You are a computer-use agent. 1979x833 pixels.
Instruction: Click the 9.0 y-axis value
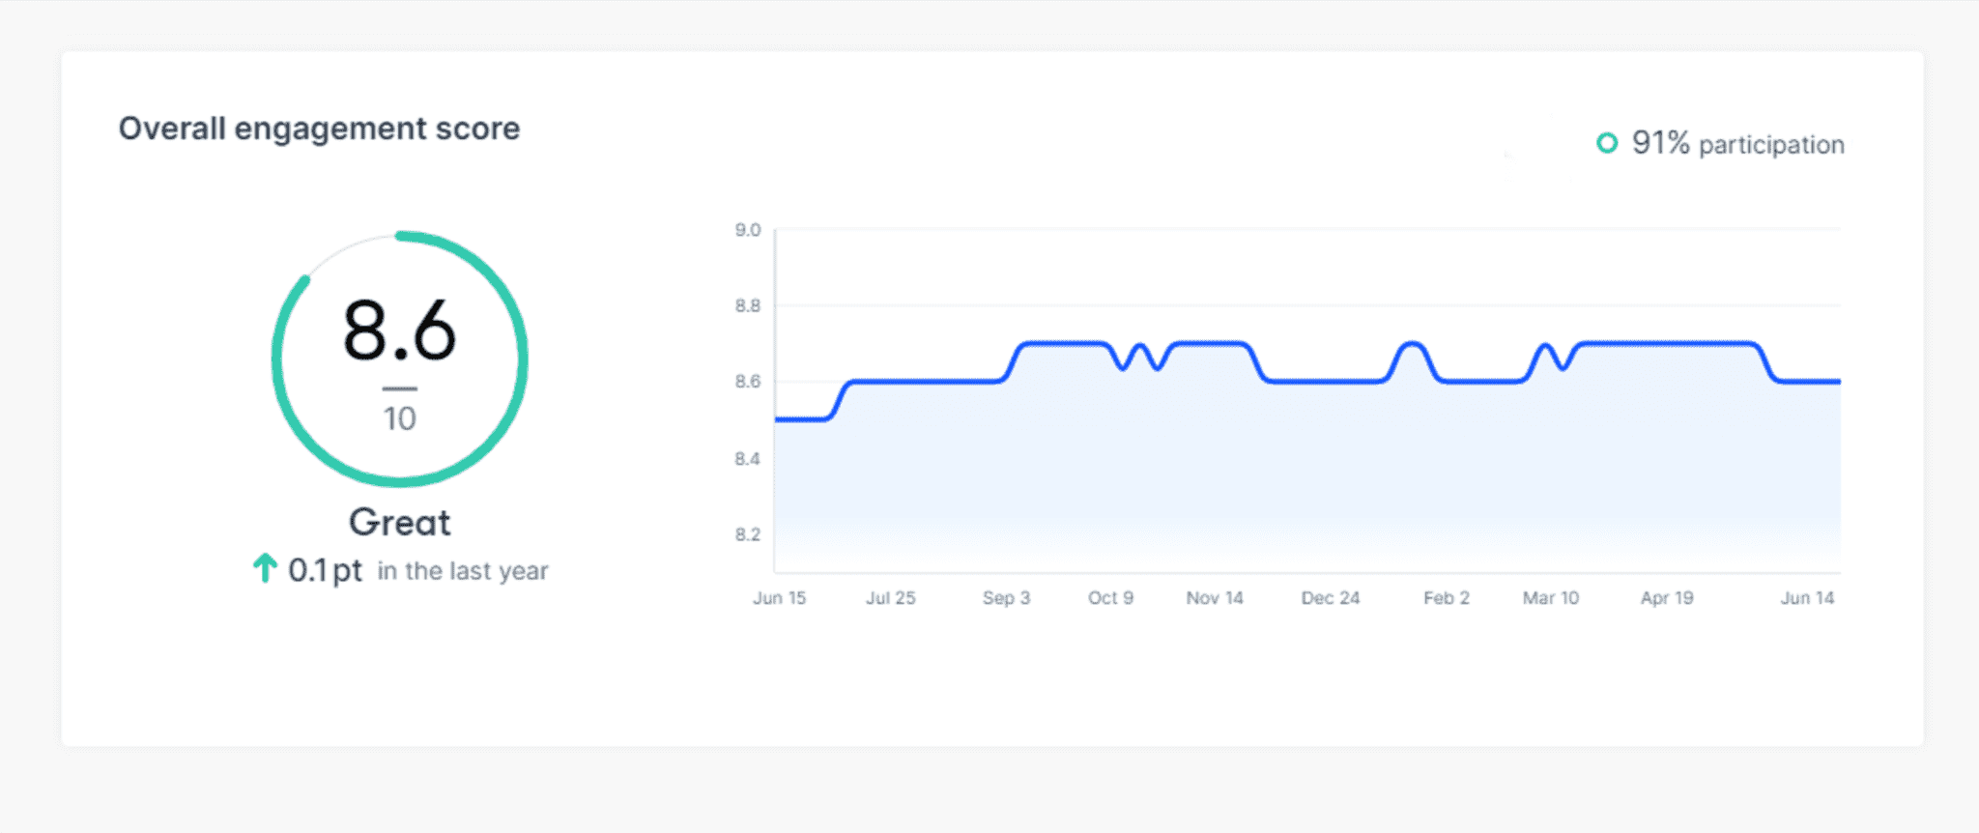click(x=747, y=230)
